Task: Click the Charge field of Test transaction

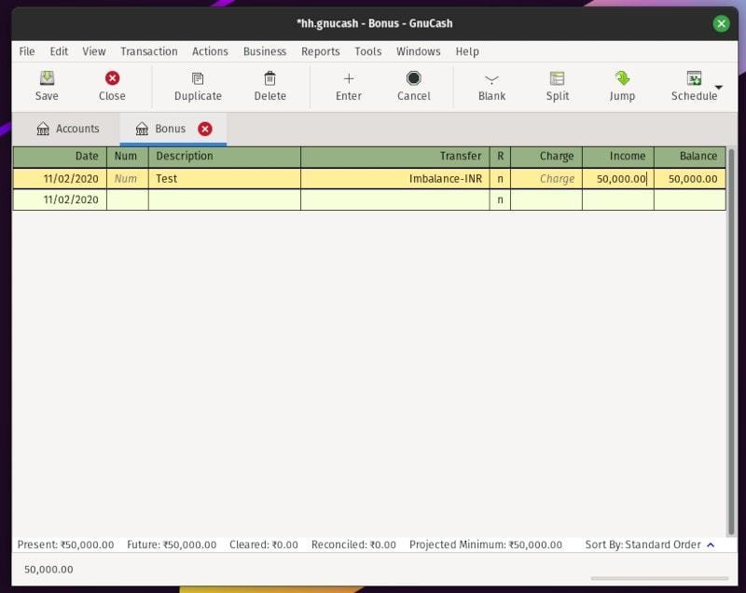Action: tap(546, 179)
